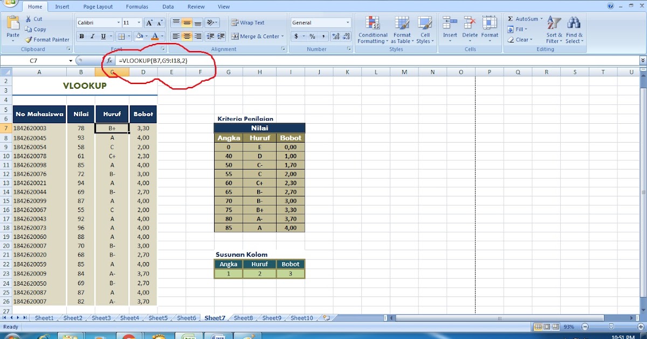
Task: Open the fill color dropdown arrow
Action: [x=145, y=36]
